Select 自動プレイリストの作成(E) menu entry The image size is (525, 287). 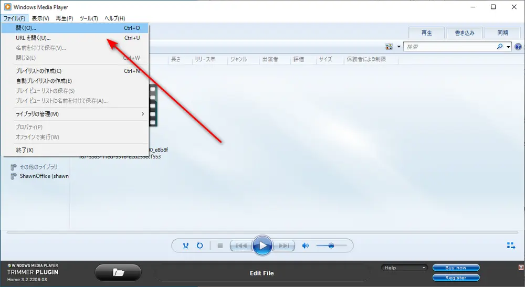[75, 81]
